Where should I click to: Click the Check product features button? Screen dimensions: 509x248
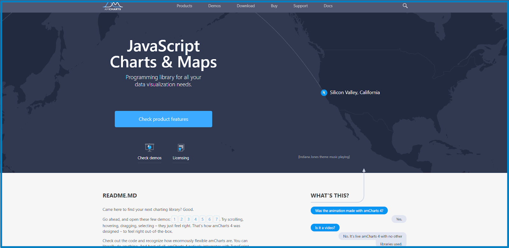click(x=164, y=119)
